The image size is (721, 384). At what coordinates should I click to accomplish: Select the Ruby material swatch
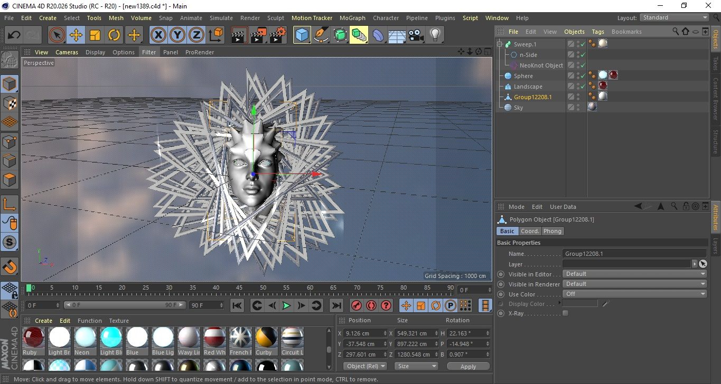click(34, 338)
